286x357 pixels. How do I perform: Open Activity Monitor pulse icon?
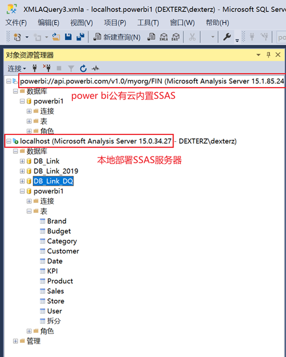(96, 68)
